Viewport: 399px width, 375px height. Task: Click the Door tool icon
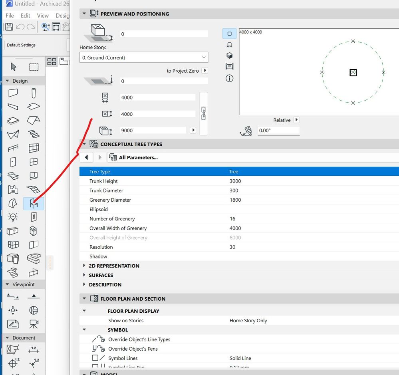13,162
